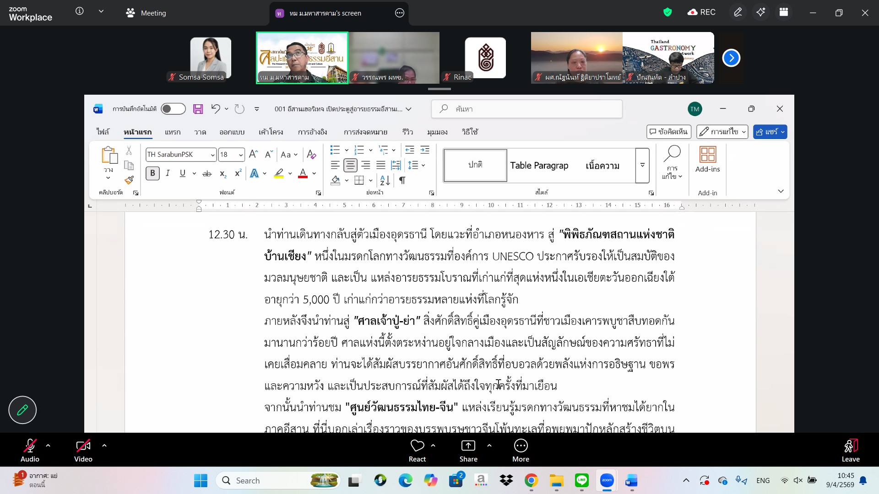The height and width of the screenshot is (494, 879).
Task: Click the Undo arrow icon
Action: click(215, 109)
